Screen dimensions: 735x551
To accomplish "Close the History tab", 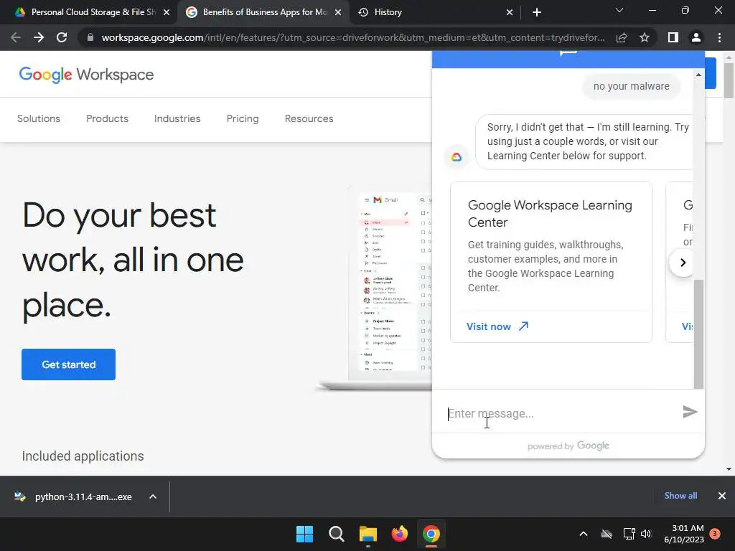I will pos(510,12).
